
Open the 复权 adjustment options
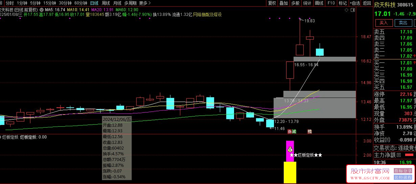pyautogui.click(x=272, y=3)
